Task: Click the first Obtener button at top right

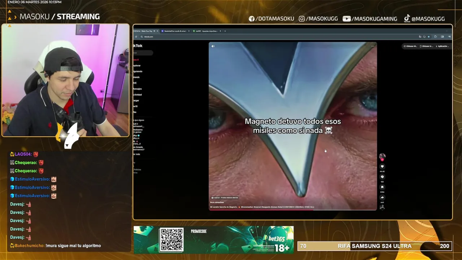Action: pos(410,46)
